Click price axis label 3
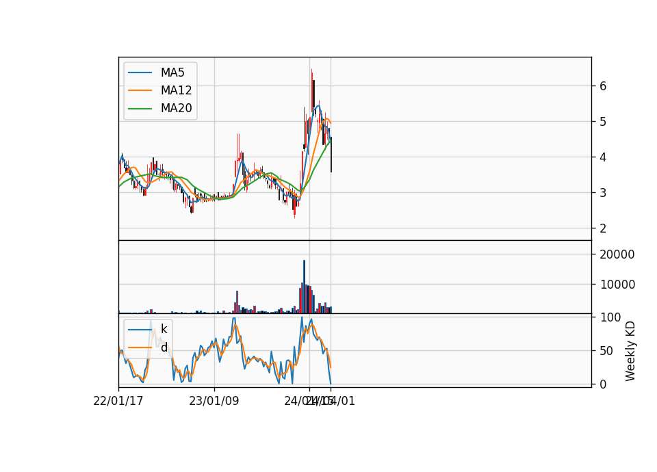The height and width of the screenshot is (472, 657). [603, 193]
